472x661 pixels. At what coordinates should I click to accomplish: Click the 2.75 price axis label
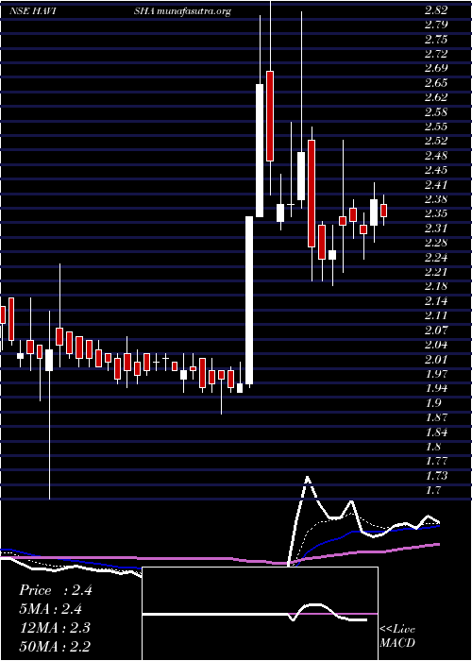(436, 40)
